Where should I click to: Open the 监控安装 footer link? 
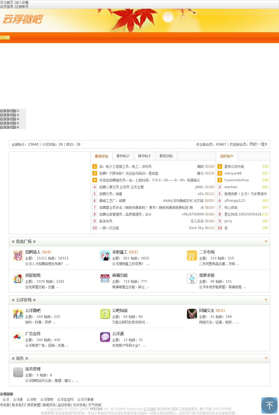coord(64,405)
